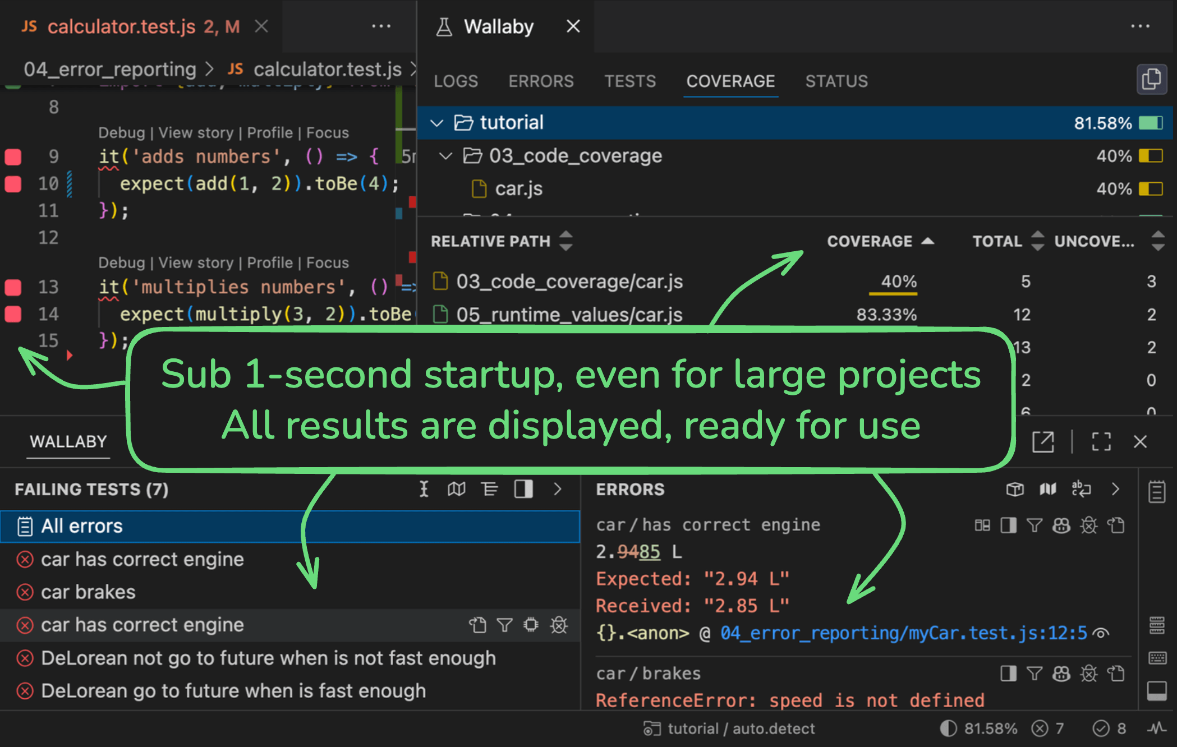Image resolution: width=1177 pixels, height=747 pixels.
Task: Sort by the COVERAGE column header
Action: pyautogui.click(x=870, y=241)
